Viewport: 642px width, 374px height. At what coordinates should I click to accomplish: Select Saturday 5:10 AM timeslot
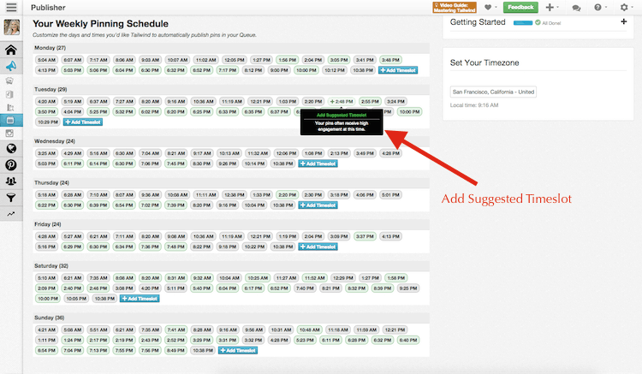[x=47, y=278]
